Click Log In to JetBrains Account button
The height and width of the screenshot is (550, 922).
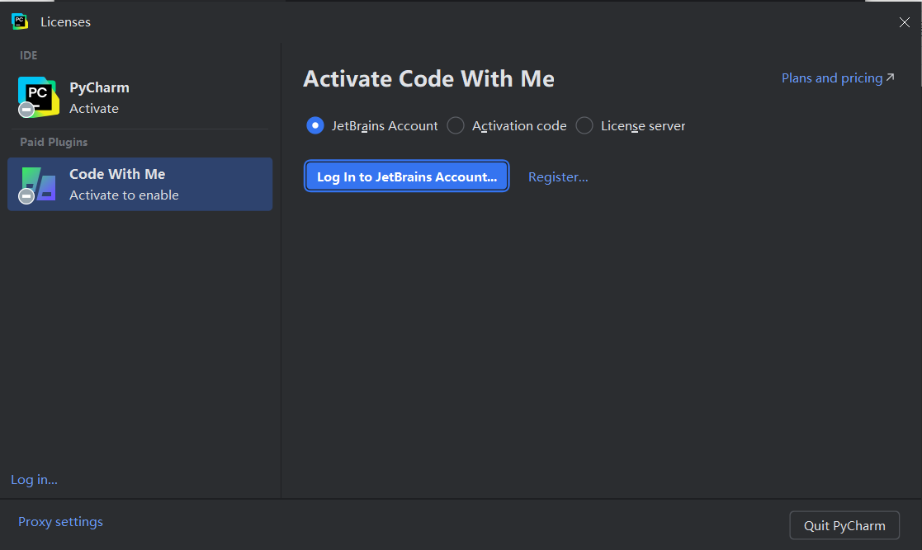(406, 176)
